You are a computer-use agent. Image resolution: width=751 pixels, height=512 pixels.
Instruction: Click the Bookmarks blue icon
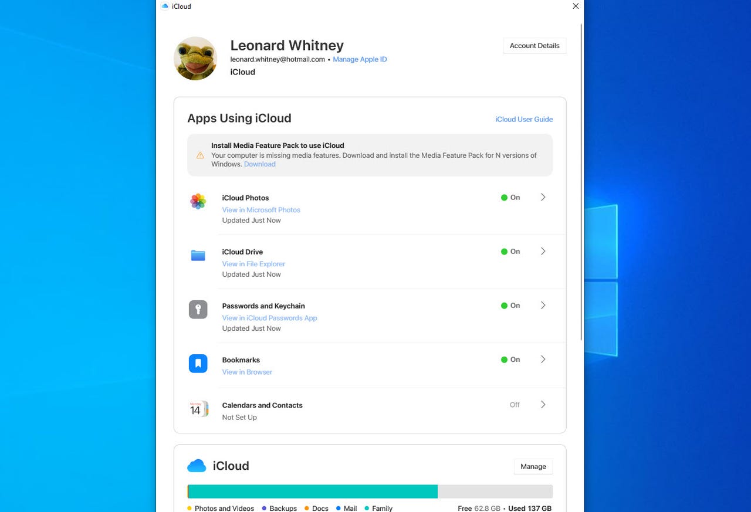tap(198, 363)
